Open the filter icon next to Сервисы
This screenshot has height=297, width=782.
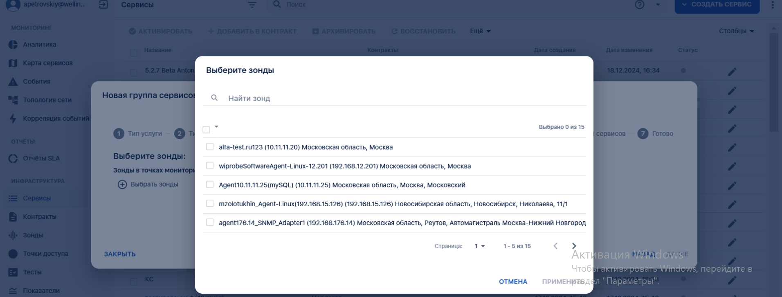pyautogui.click(x=252, y=4)
